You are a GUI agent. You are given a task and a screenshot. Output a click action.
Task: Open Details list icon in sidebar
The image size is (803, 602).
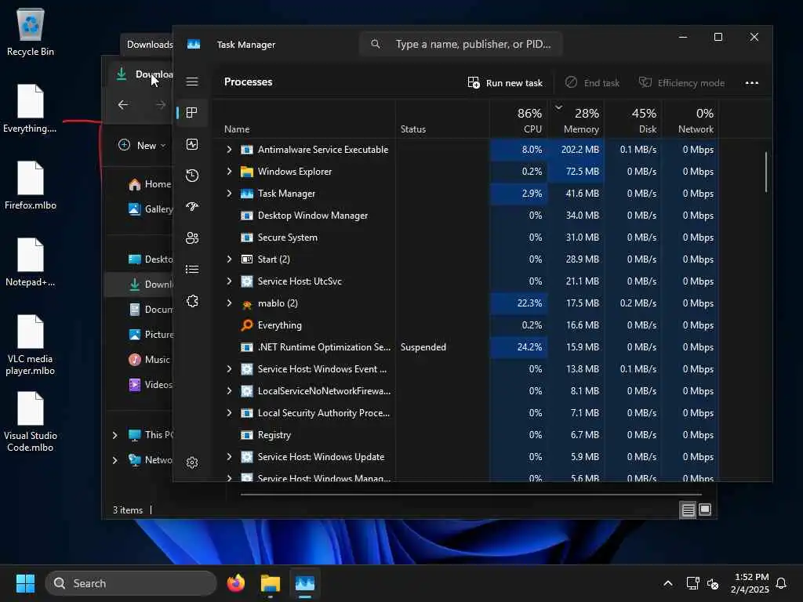tap(192, 270)
